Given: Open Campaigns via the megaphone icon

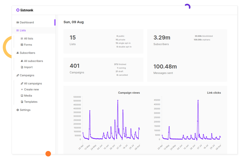Looking at the screenshot, I should pyautogui.click(x=17, y=75).
